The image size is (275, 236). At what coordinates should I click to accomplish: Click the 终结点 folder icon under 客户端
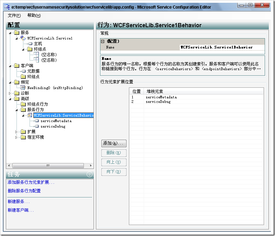point(23,77)
